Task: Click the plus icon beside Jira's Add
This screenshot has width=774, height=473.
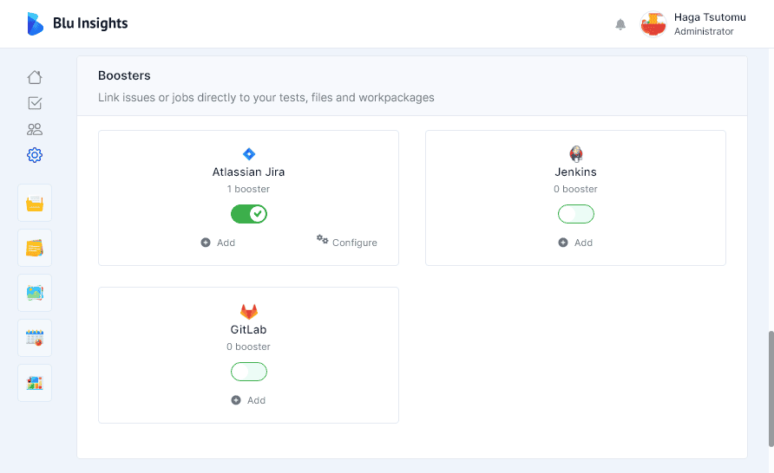Action: pyautogui.click(x=206, y=243)
